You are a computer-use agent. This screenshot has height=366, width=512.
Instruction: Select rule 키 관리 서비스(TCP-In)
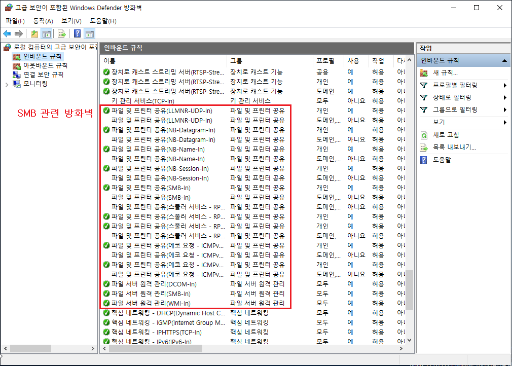(253, 101)
